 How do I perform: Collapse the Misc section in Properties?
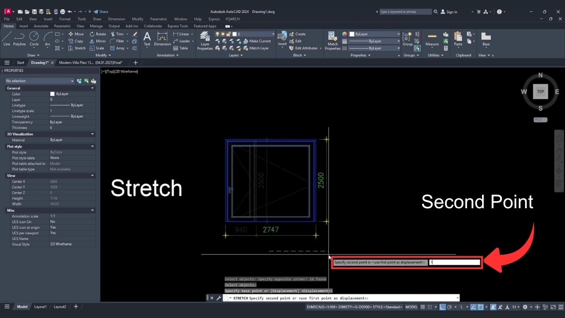(x=92, y=210)
